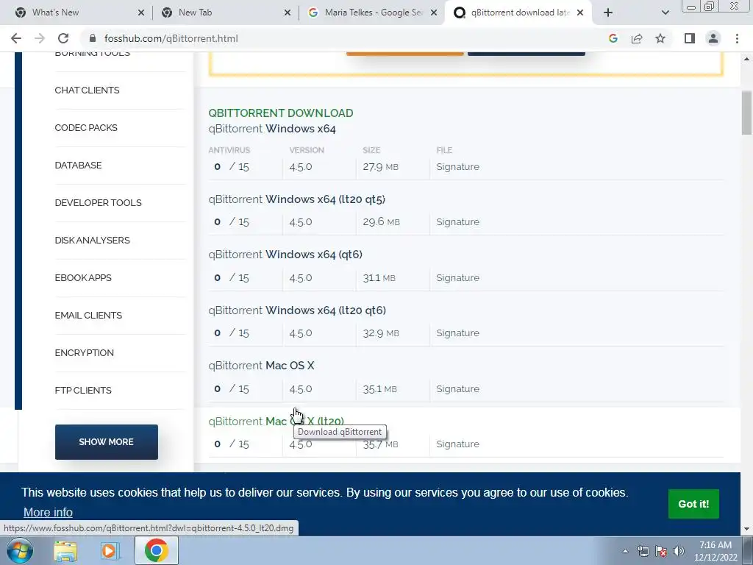
Task: Open Signature for the 29.6 MB file
Action: 457,222
